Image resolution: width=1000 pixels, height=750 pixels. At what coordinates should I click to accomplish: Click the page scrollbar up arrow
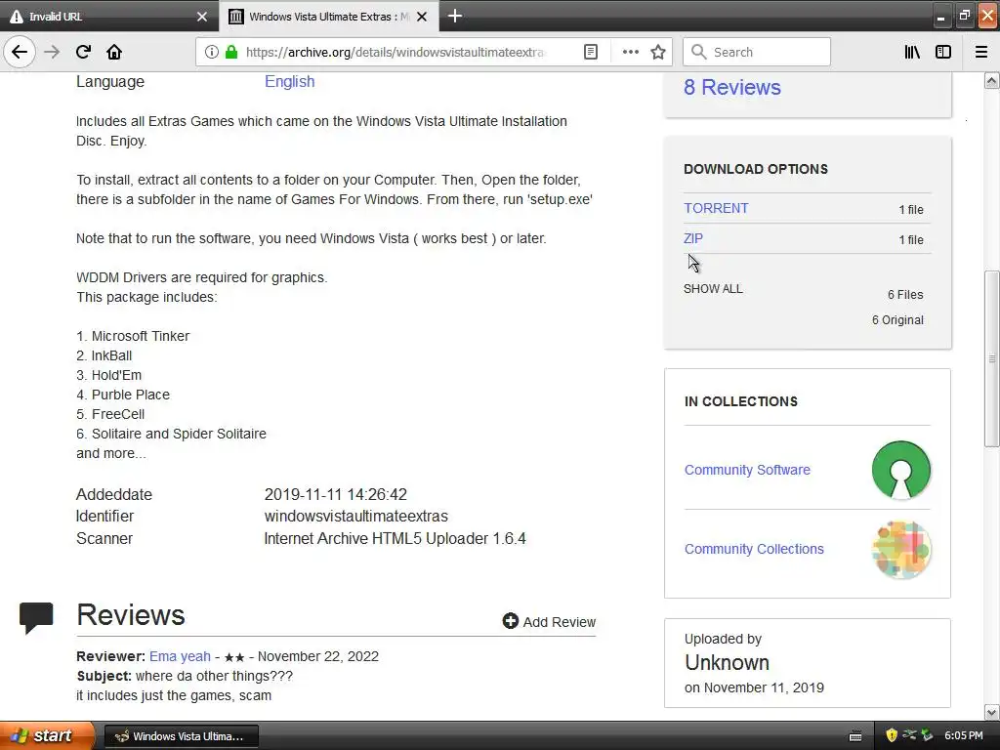click(992, 80)
